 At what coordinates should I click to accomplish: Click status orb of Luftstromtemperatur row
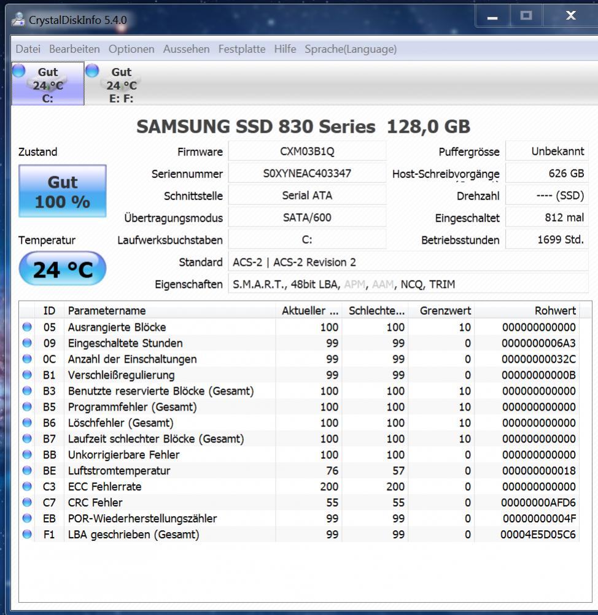pos(27,470)
